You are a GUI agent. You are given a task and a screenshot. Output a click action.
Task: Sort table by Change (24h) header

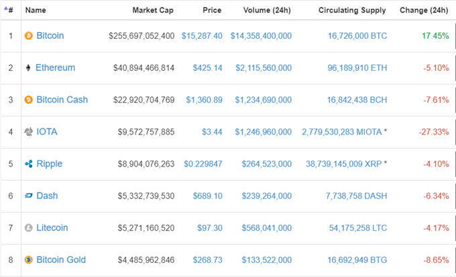click(x=424, y=10)
